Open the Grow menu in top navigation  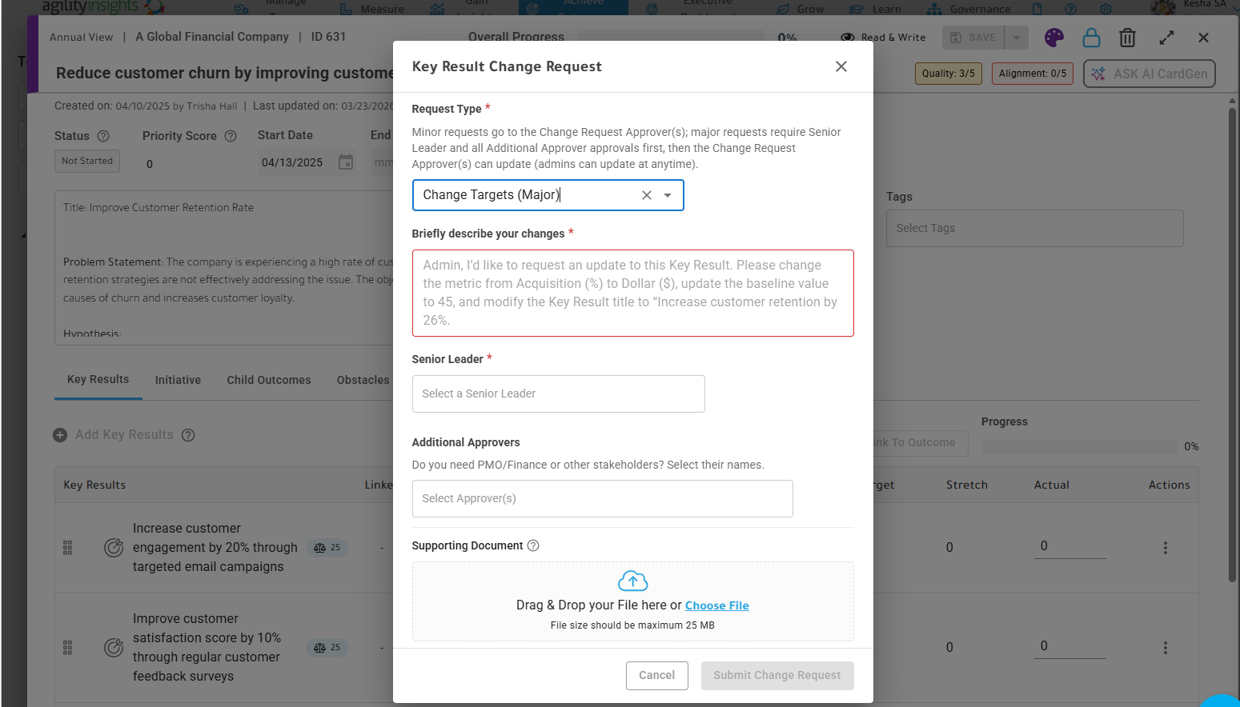pyautogui.click(x=800, y=9)
